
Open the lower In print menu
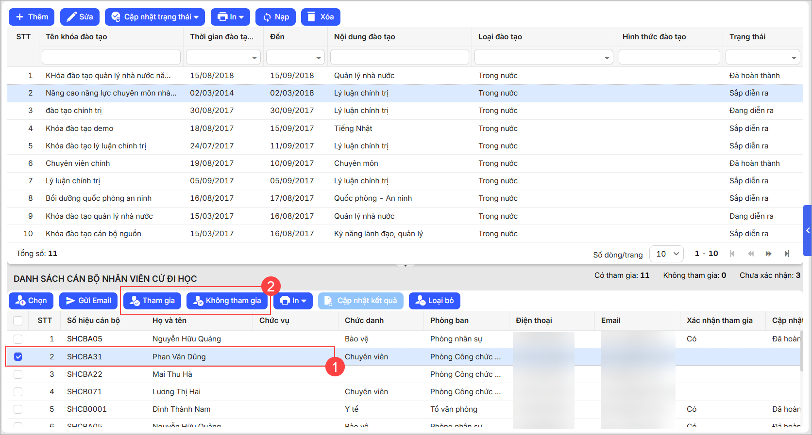(x=293, y=301)
